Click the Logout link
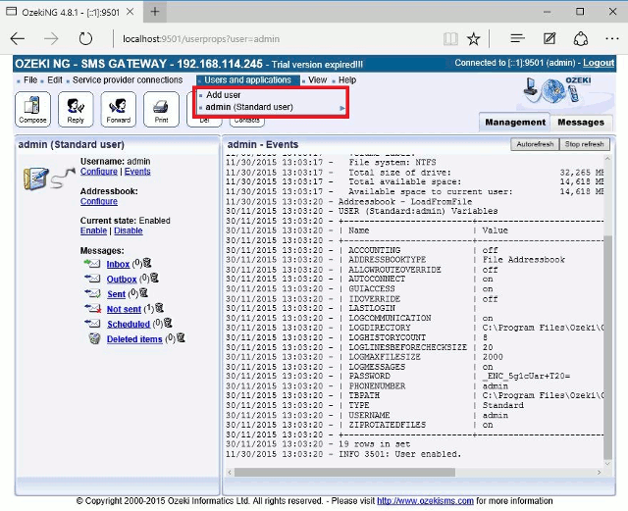Screen dimensions: 628x511 click(x=598, y=63)
